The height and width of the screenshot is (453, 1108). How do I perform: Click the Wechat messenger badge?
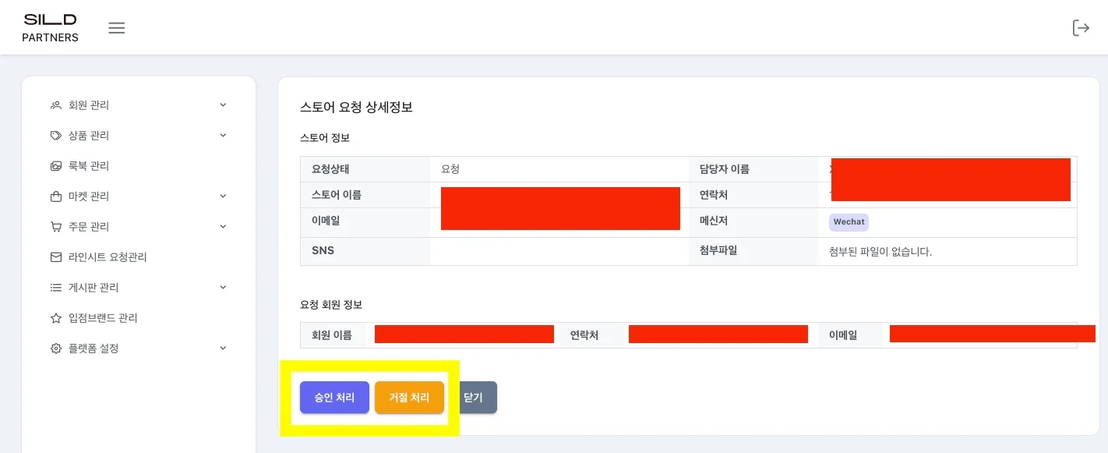(849, 222)
